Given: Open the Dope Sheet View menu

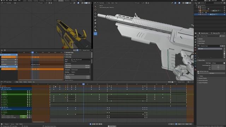Looking at the screenshot, I should (17, 82).
